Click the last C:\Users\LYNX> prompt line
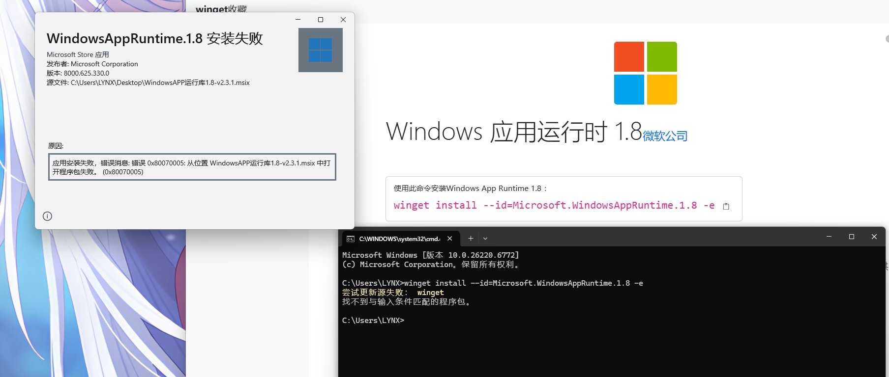This screenshot has height=377, width=889. 373,321
